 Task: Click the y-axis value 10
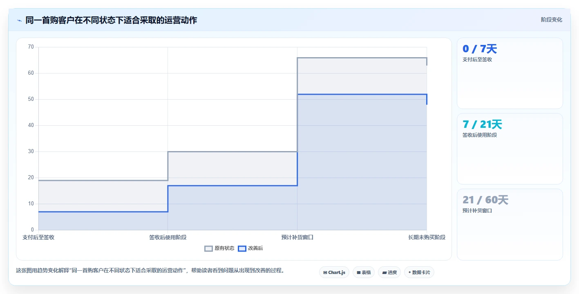coord(31,204)
